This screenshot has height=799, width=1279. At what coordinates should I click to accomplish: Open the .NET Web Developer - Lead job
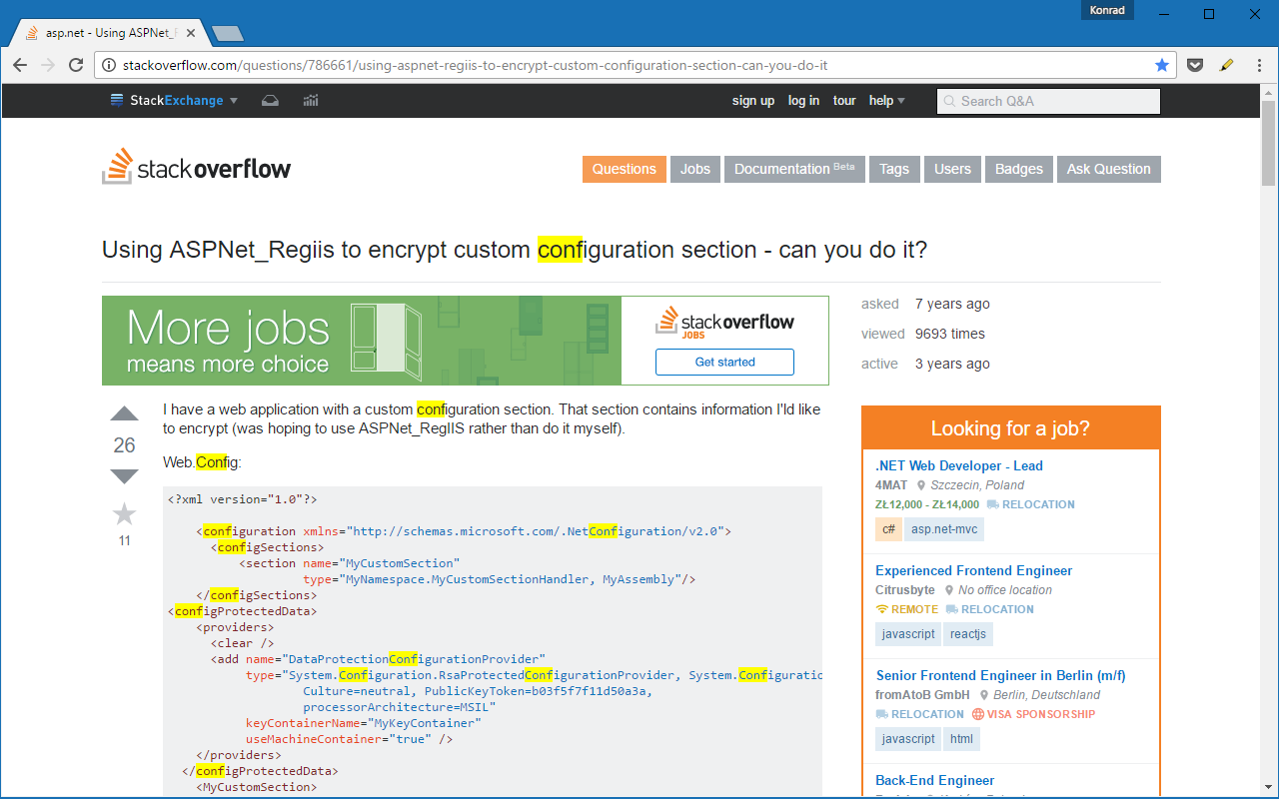(x=958, y=465)
